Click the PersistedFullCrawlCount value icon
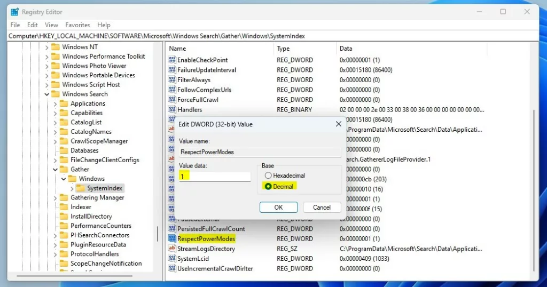This screenshot has height=287, width=547. pyautogui.click(x=172, y=229)
